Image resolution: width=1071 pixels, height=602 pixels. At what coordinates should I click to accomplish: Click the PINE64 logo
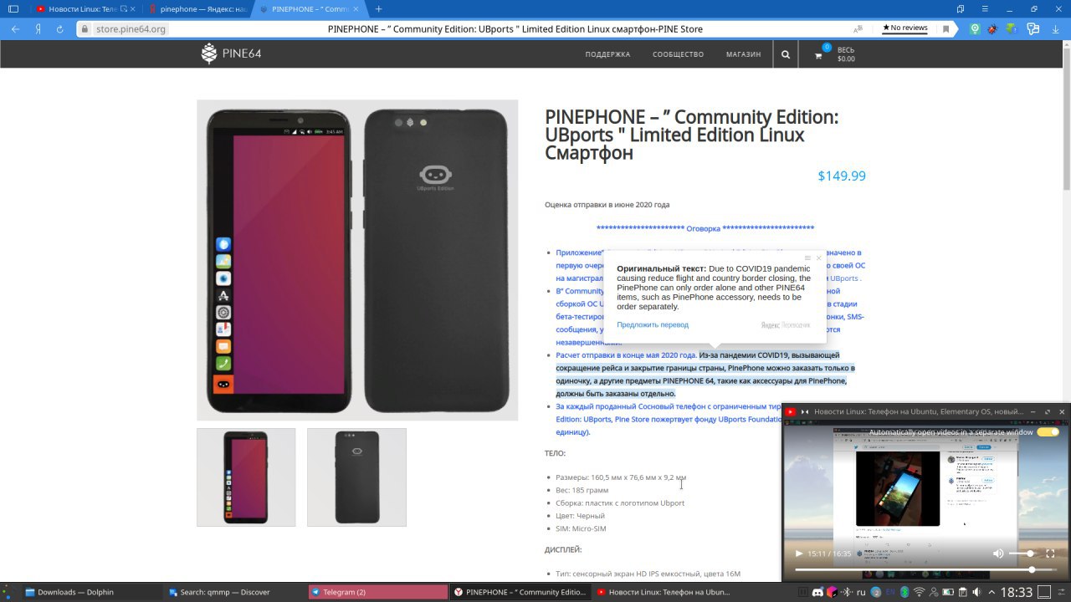231,54
